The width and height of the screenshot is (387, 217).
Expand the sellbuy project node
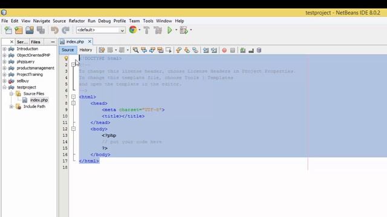4,81
